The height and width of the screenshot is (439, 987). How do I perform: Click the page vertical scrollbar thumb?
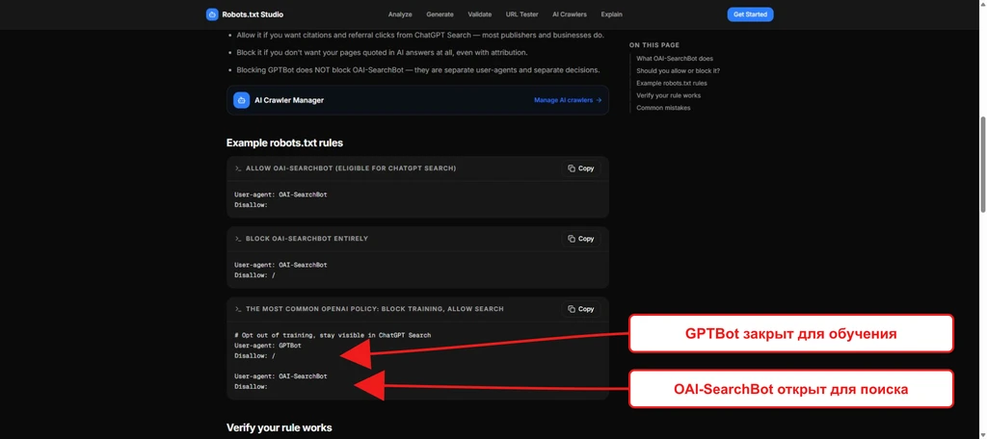982,167
